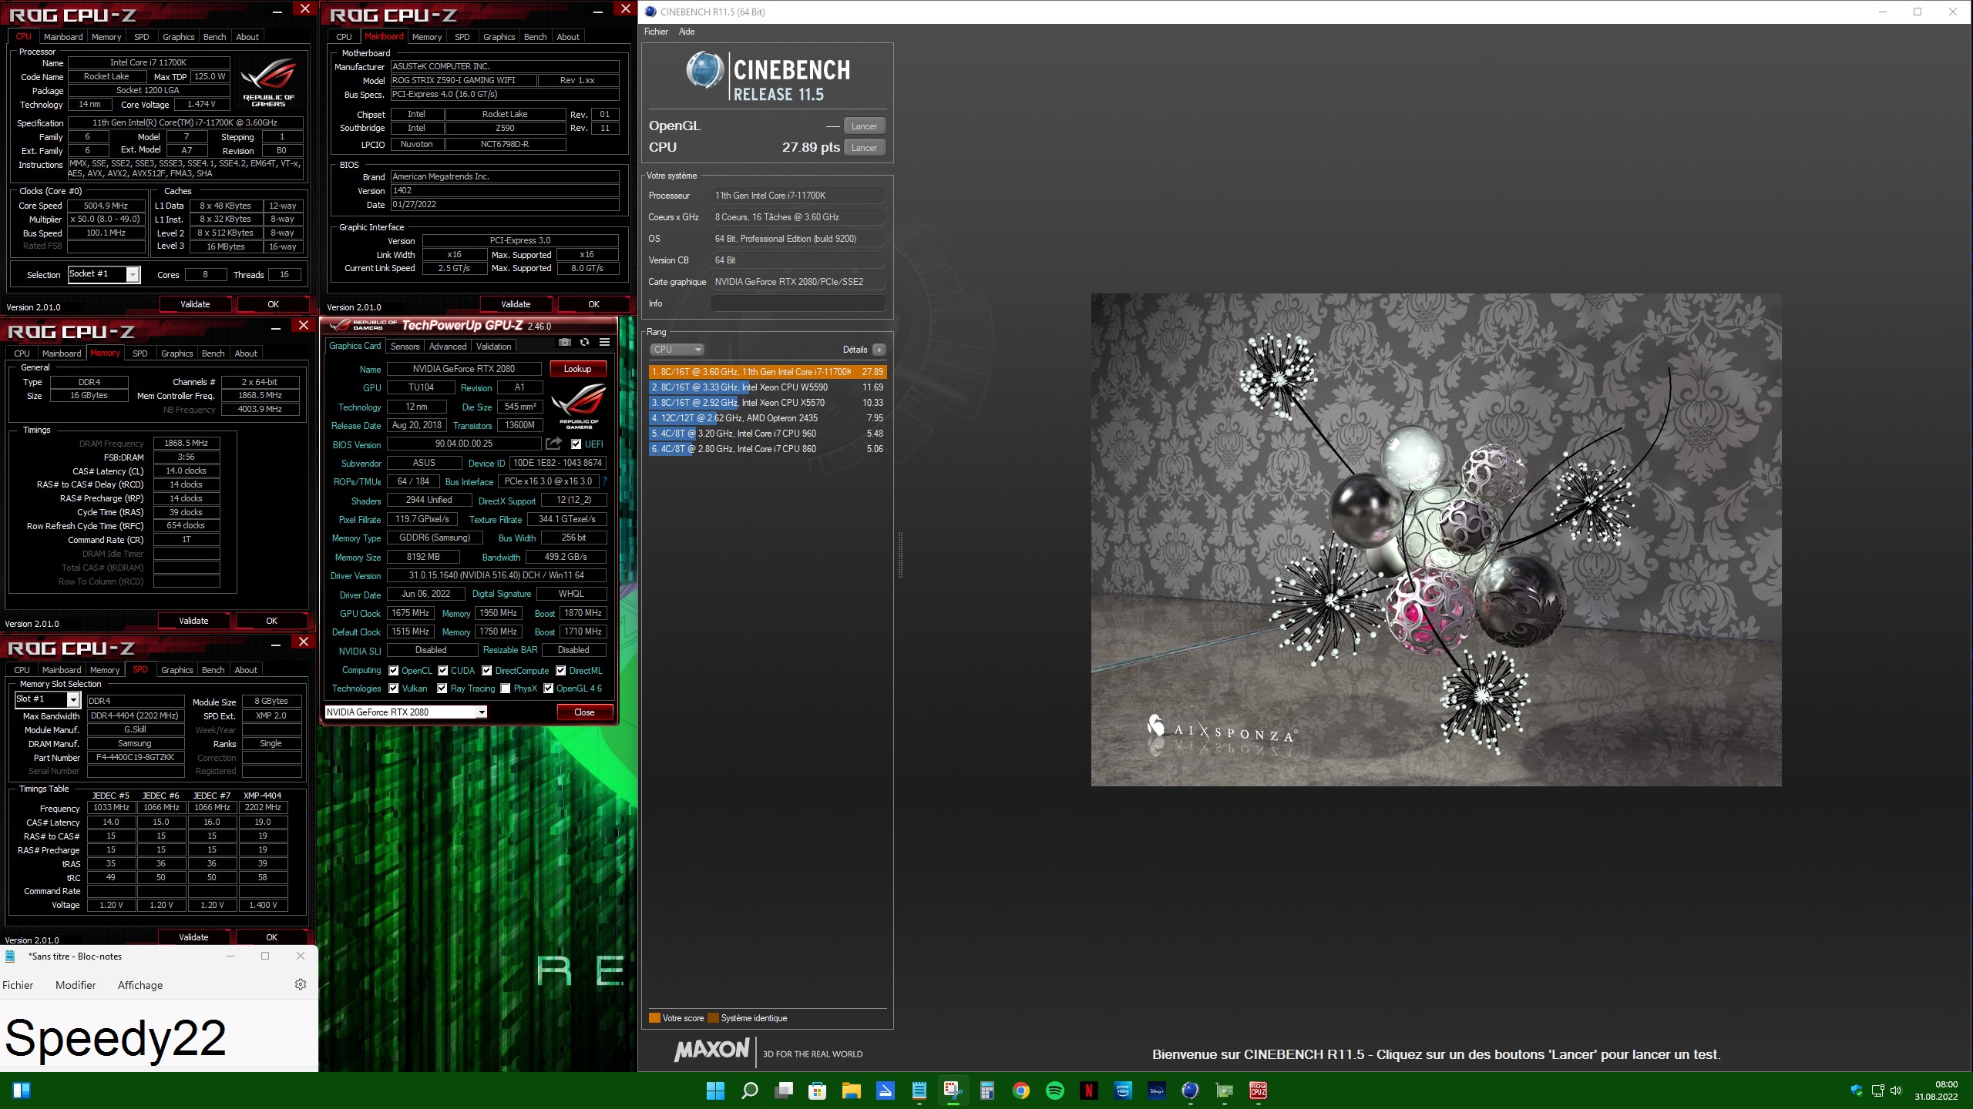
Task: Launch Google Chrome from taskbar
Action: pyautogui.click(x=1020, y=1091)
